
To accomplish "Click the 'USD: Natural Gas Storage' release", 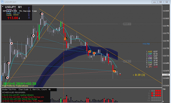I will 19,99.
